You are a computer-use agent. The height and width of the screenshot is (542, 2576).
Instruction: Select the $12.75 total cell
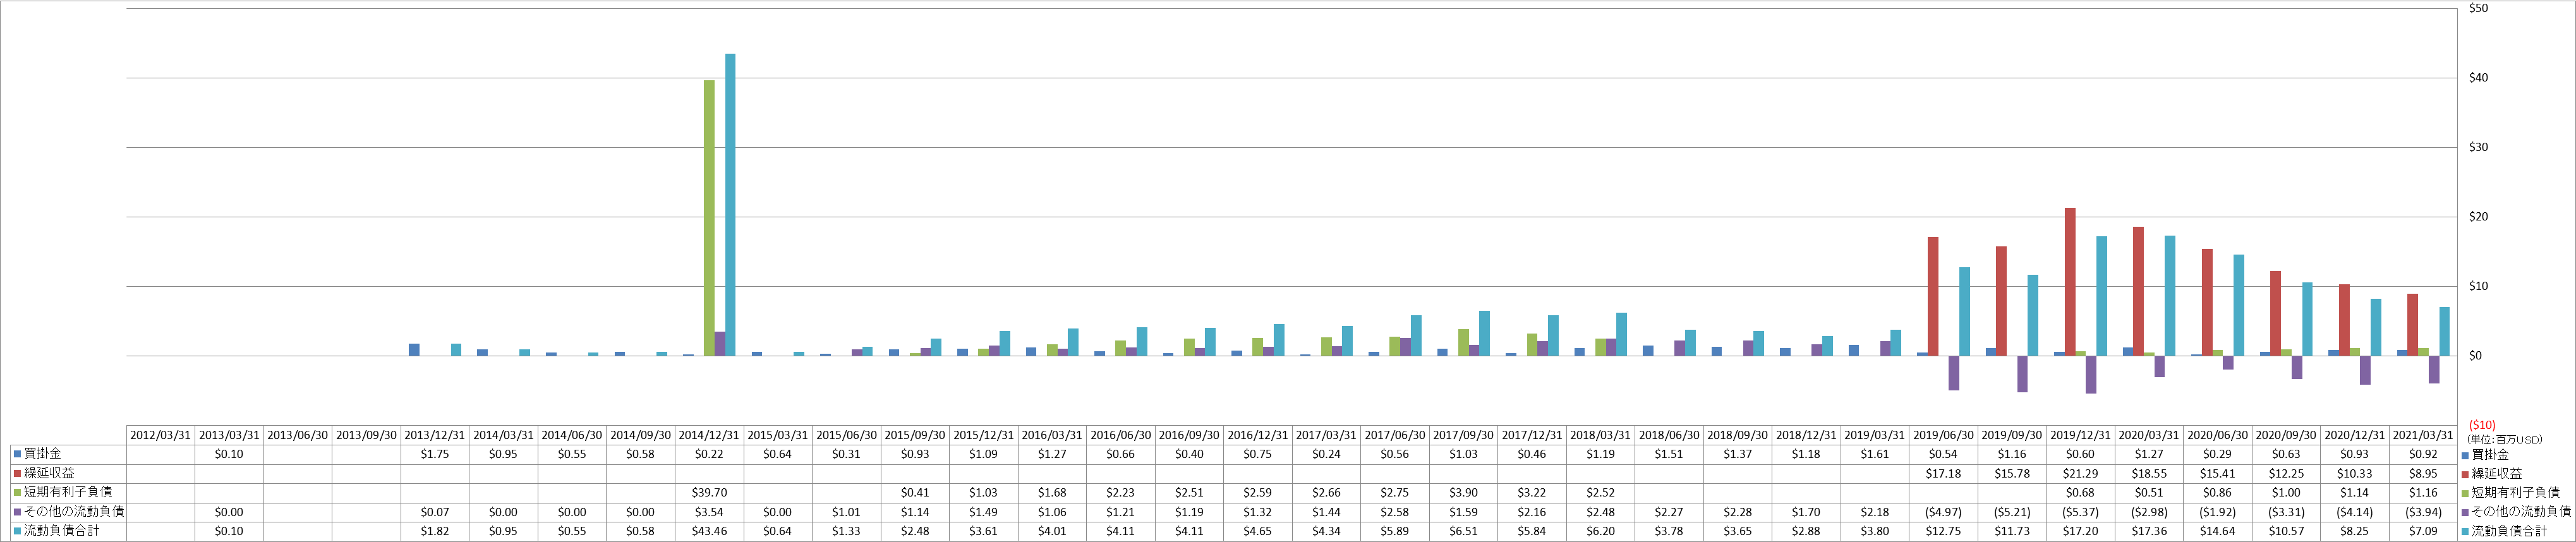[1944, 531]
